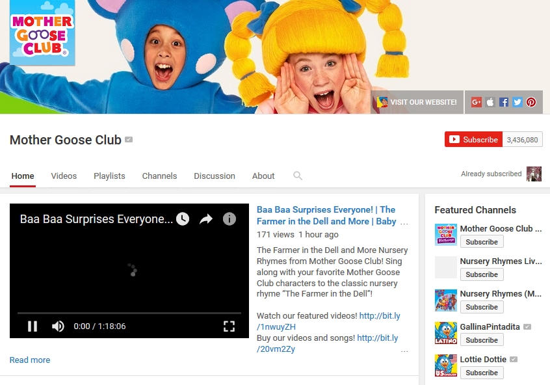Open the Twitter icon in channel banner
Viewport: 550px width, 385px height.
click(517, 102)
